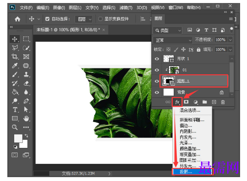Screen dimensions: 247x181
Task: Select the Paint Bucket tool
Action: (x=15, y=92)
